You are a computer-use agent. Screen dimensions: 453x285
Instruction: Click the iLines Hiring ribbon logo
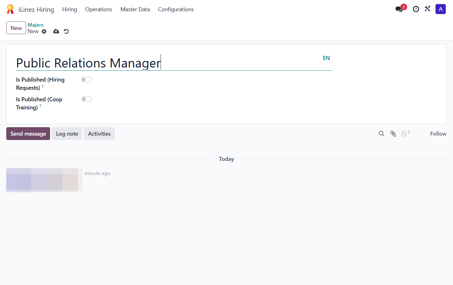click(10, 9)
